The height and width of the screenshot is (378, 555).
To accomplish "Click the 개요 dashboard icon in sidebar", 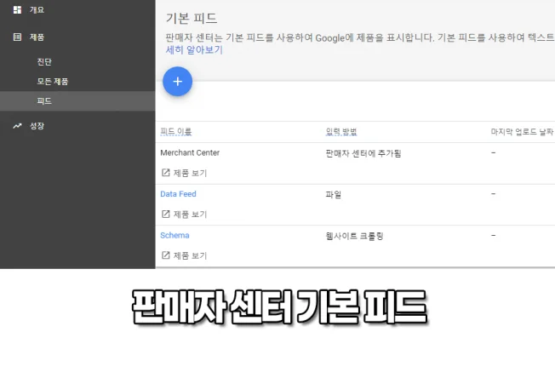I will pyautogui.click(x=17, y=10).
